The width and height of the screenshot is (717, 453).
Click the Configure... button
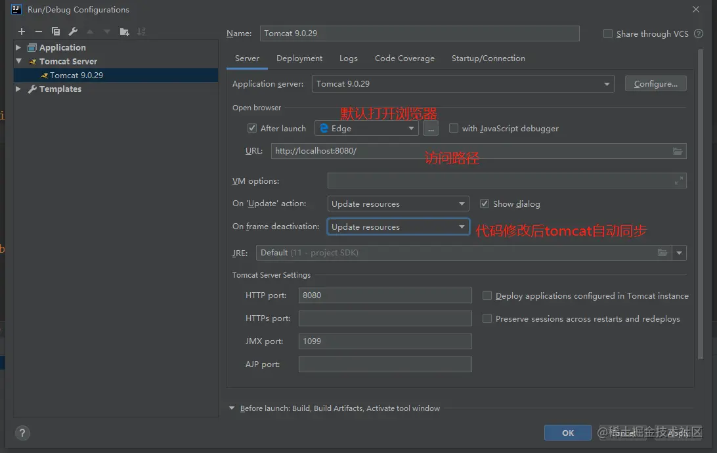coord(656,83)
